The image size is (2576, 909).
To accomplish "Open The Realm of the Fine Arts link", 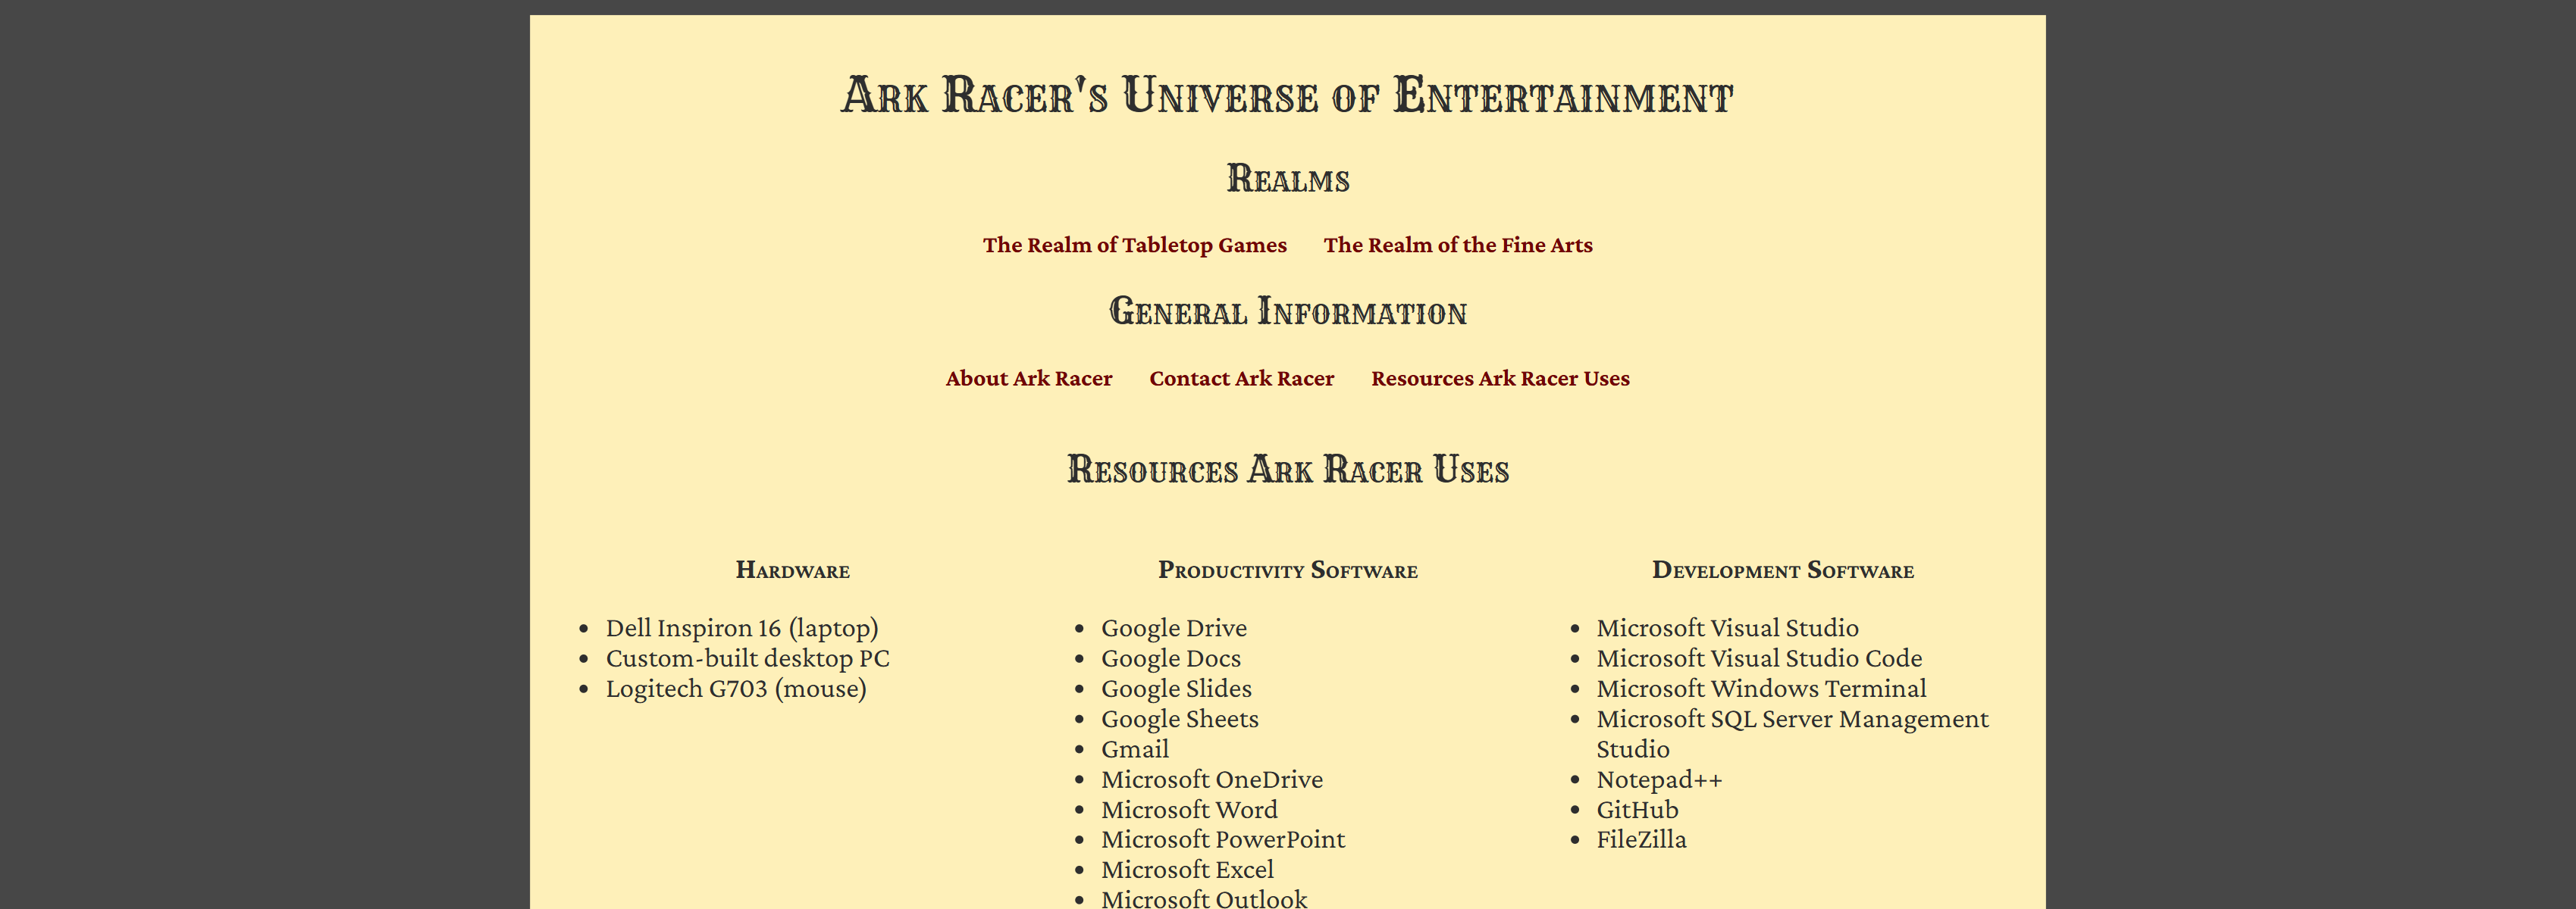I will 1458,245.
